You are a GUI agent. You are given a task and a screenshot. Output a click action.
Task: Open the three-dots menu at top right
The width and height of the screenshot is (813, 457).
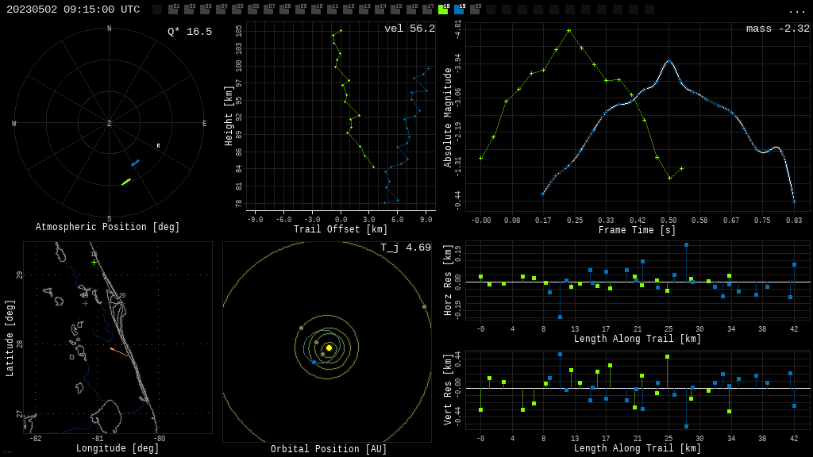pos(796,11)
